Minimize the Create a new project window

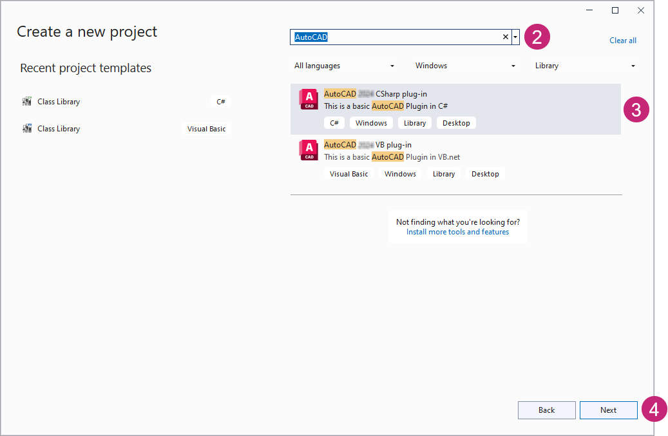[x=589, y=10]
